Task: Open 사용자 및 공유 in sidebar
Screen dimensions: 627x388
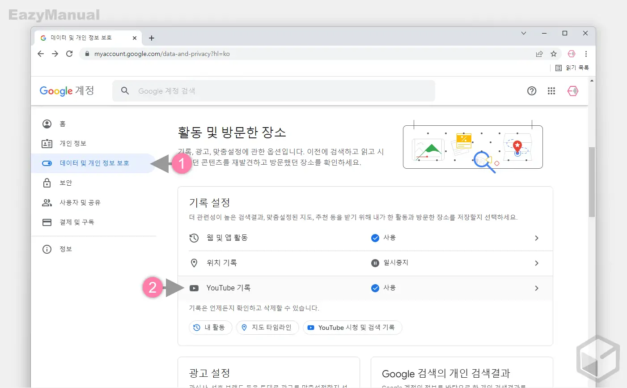Action: point(93,203)
